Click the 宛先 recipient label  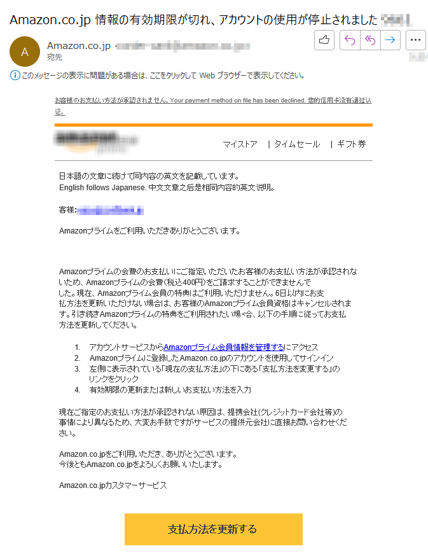point(55,57)
